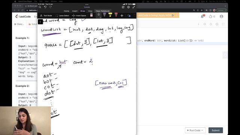240x135 pixels.
Task: Reset code to default icon
Action: click(211, 24)
